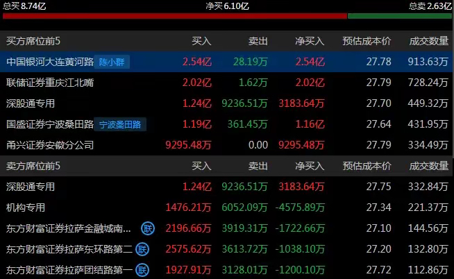The image size is (454, 279).
Task: Open 中国银河大连黄河路 seat details
Action: [x=50, y=62]
